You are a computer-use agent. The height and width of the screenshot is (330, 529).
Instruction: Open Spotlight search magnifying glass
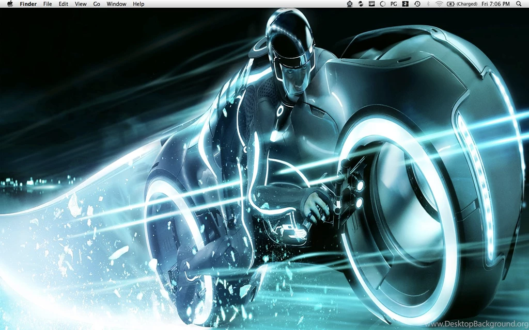[x=519, y=4]
